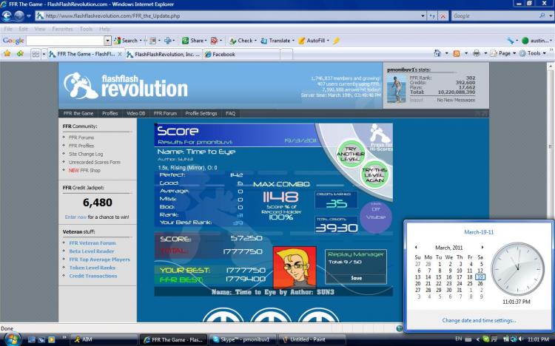
Task: Click the player avatar thumbnail on the score screen
Action: click(x=295, y=267)
